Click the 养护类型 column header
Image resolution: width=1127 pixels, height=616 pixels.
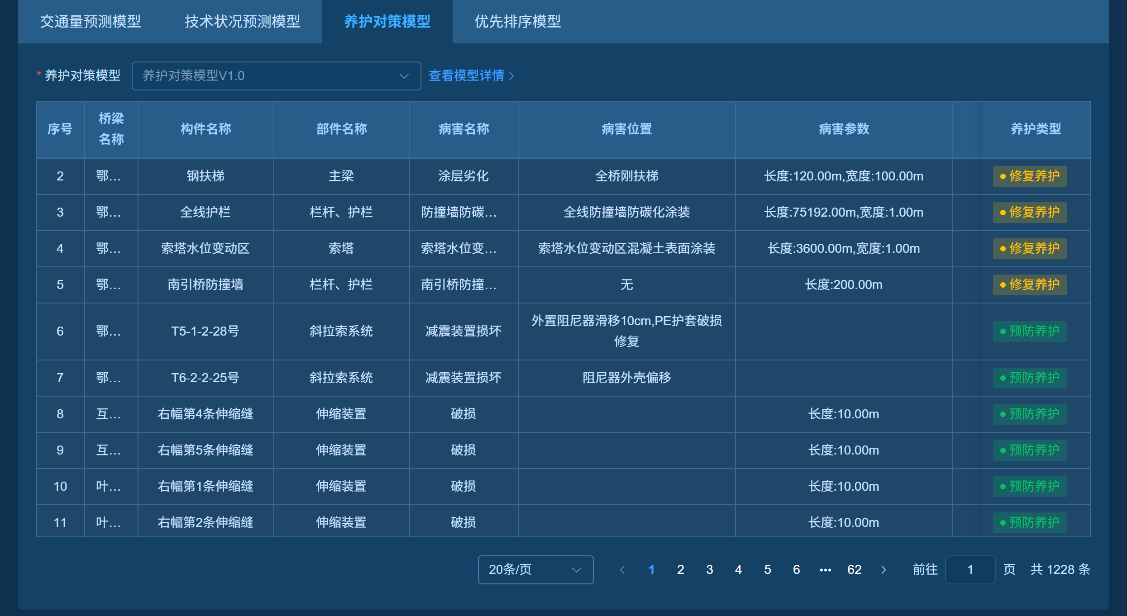coord(1036,129)
